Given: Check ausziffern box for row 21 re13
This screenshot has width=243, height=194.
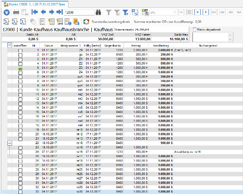Looking at the screenshot, I should click(x=20, y=139).
